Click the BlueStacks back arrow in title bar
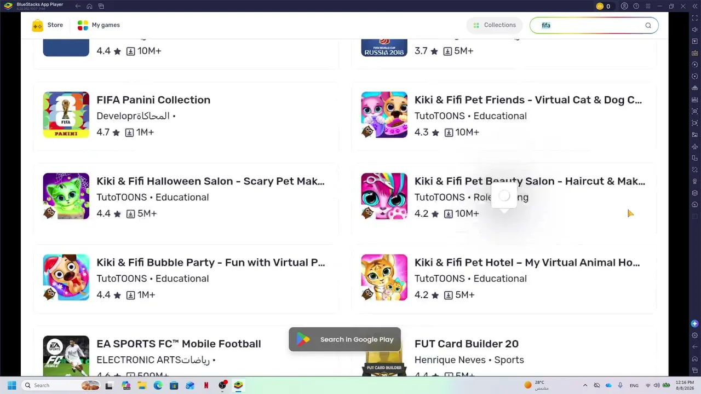This screenshot has width=701, height=394. pos(78,6)
